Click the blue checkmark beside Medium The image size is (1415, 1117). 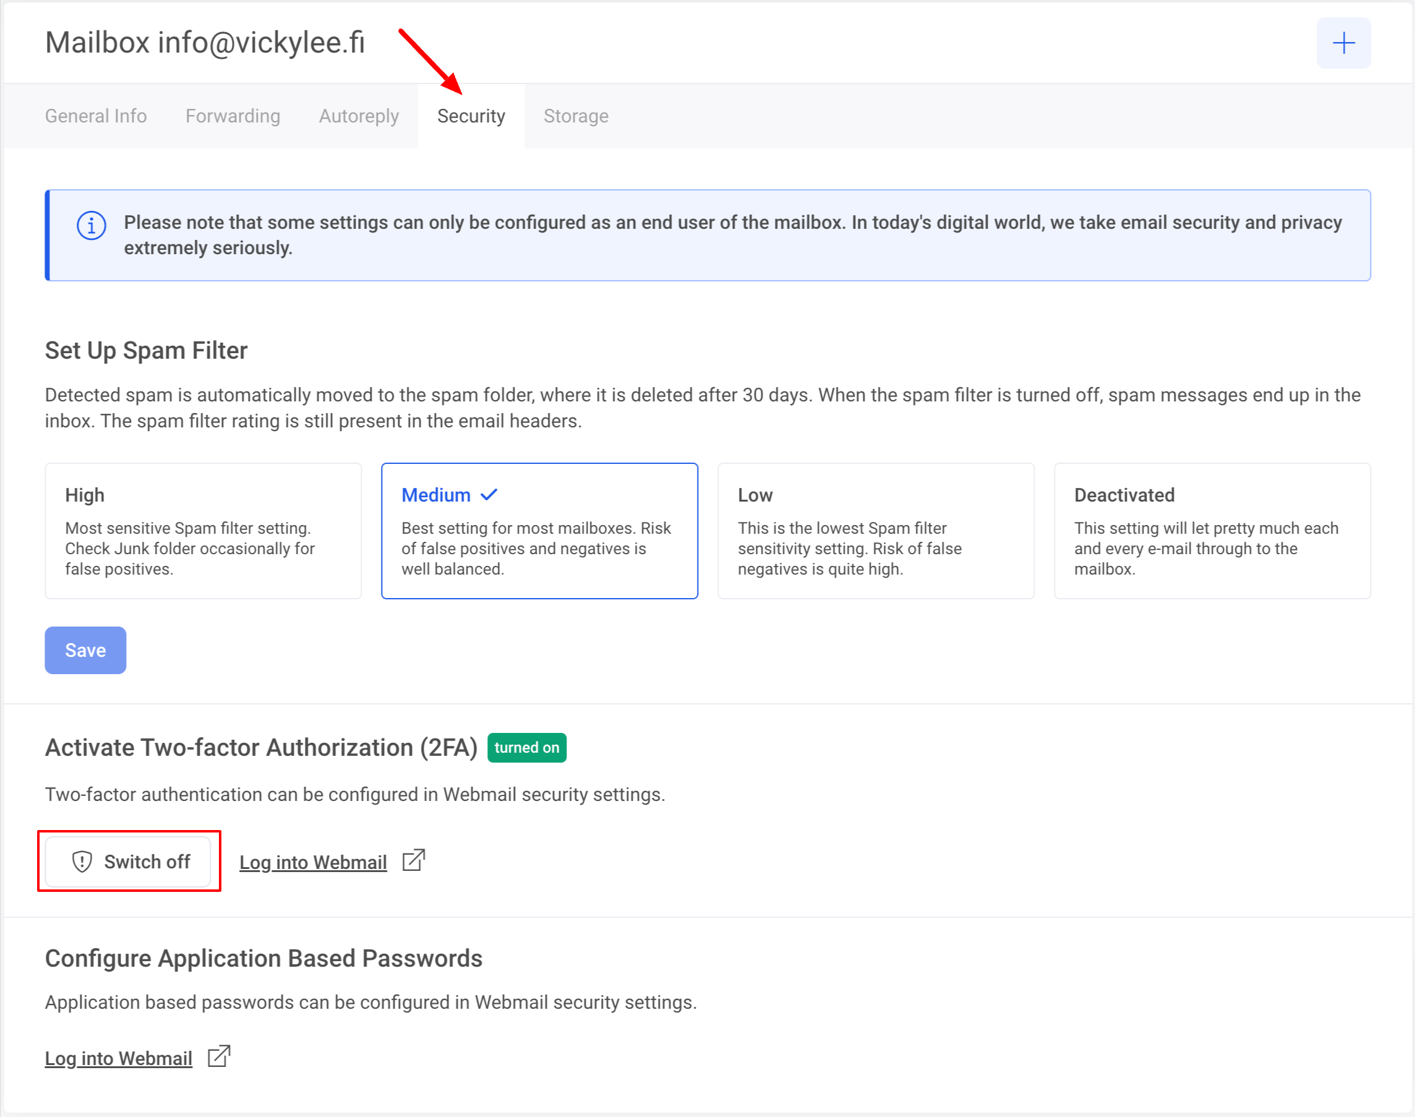tap(489, 495)
